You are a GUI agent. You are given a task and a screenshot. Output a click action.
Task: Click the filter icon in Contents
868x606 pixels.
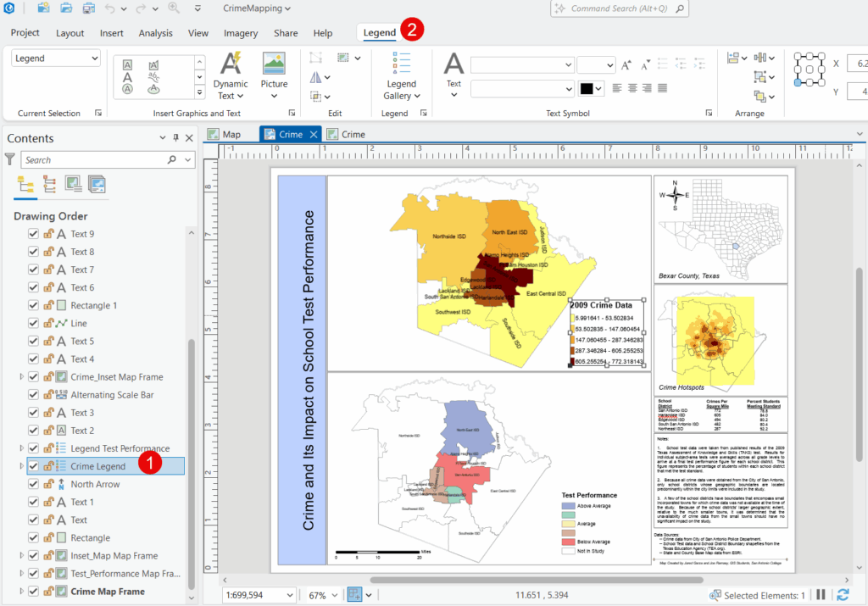[10, 159]
